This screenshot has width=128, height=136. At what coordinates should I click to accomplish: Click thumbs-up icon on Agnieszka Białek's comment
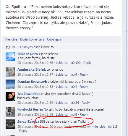[73, 75]
